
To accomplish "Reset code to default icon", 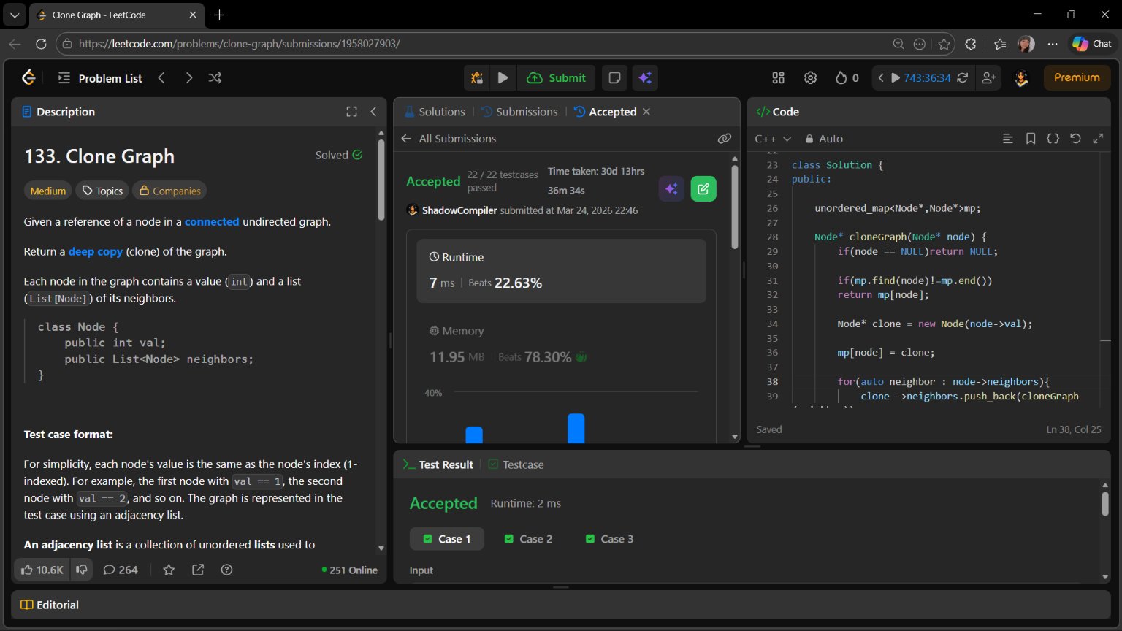I will (x=1075, y=139).
